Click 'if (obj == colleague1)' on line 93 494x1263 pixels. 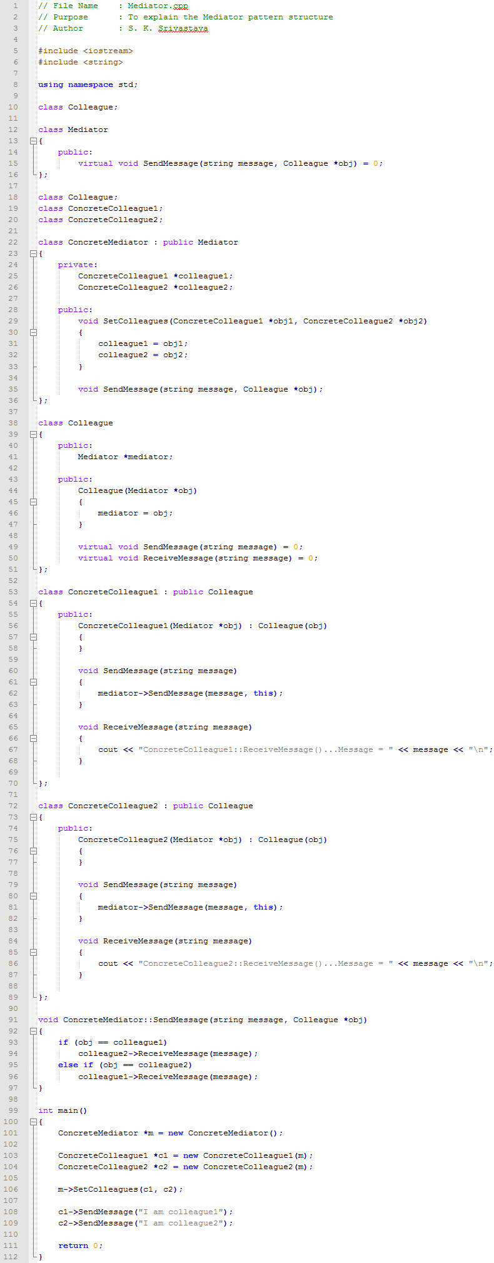pos(113,1042)
